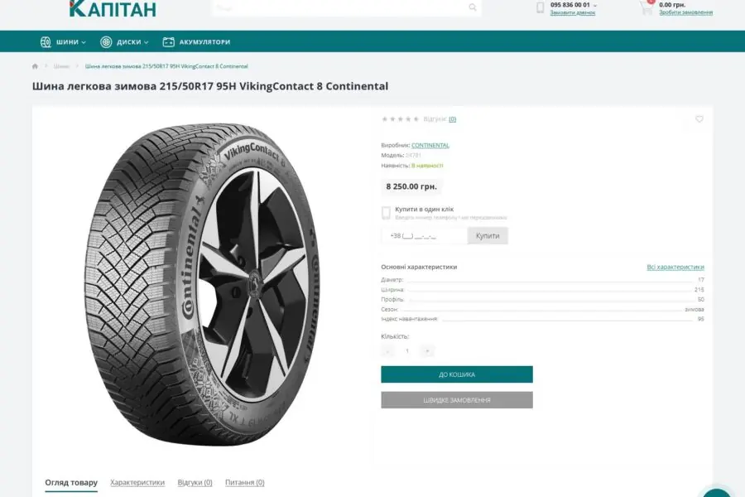Click the Капітан store logo
This screenshot has width=745, height=497.
click(113, 8)
